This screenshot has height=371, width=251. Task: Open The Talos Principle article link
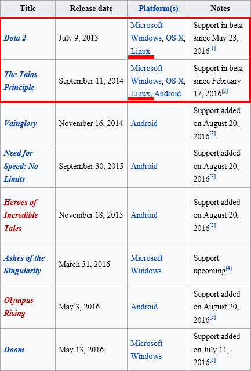coord(20,81)
